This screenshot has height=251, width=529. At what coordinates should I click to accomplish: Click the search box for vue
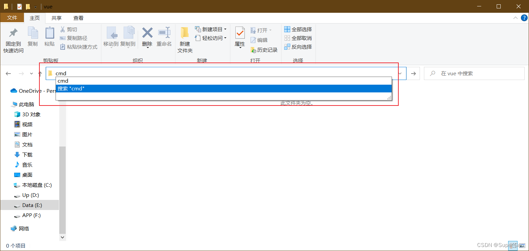(x=474, y=74)
